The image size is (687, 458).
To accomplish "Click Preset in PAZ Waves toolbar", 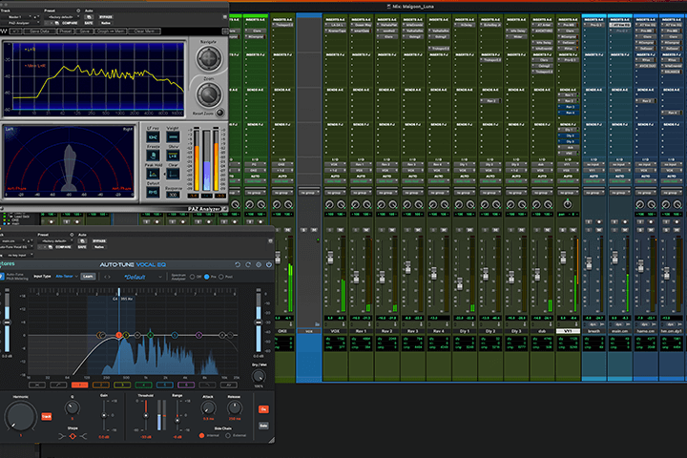I will (66, 31).
